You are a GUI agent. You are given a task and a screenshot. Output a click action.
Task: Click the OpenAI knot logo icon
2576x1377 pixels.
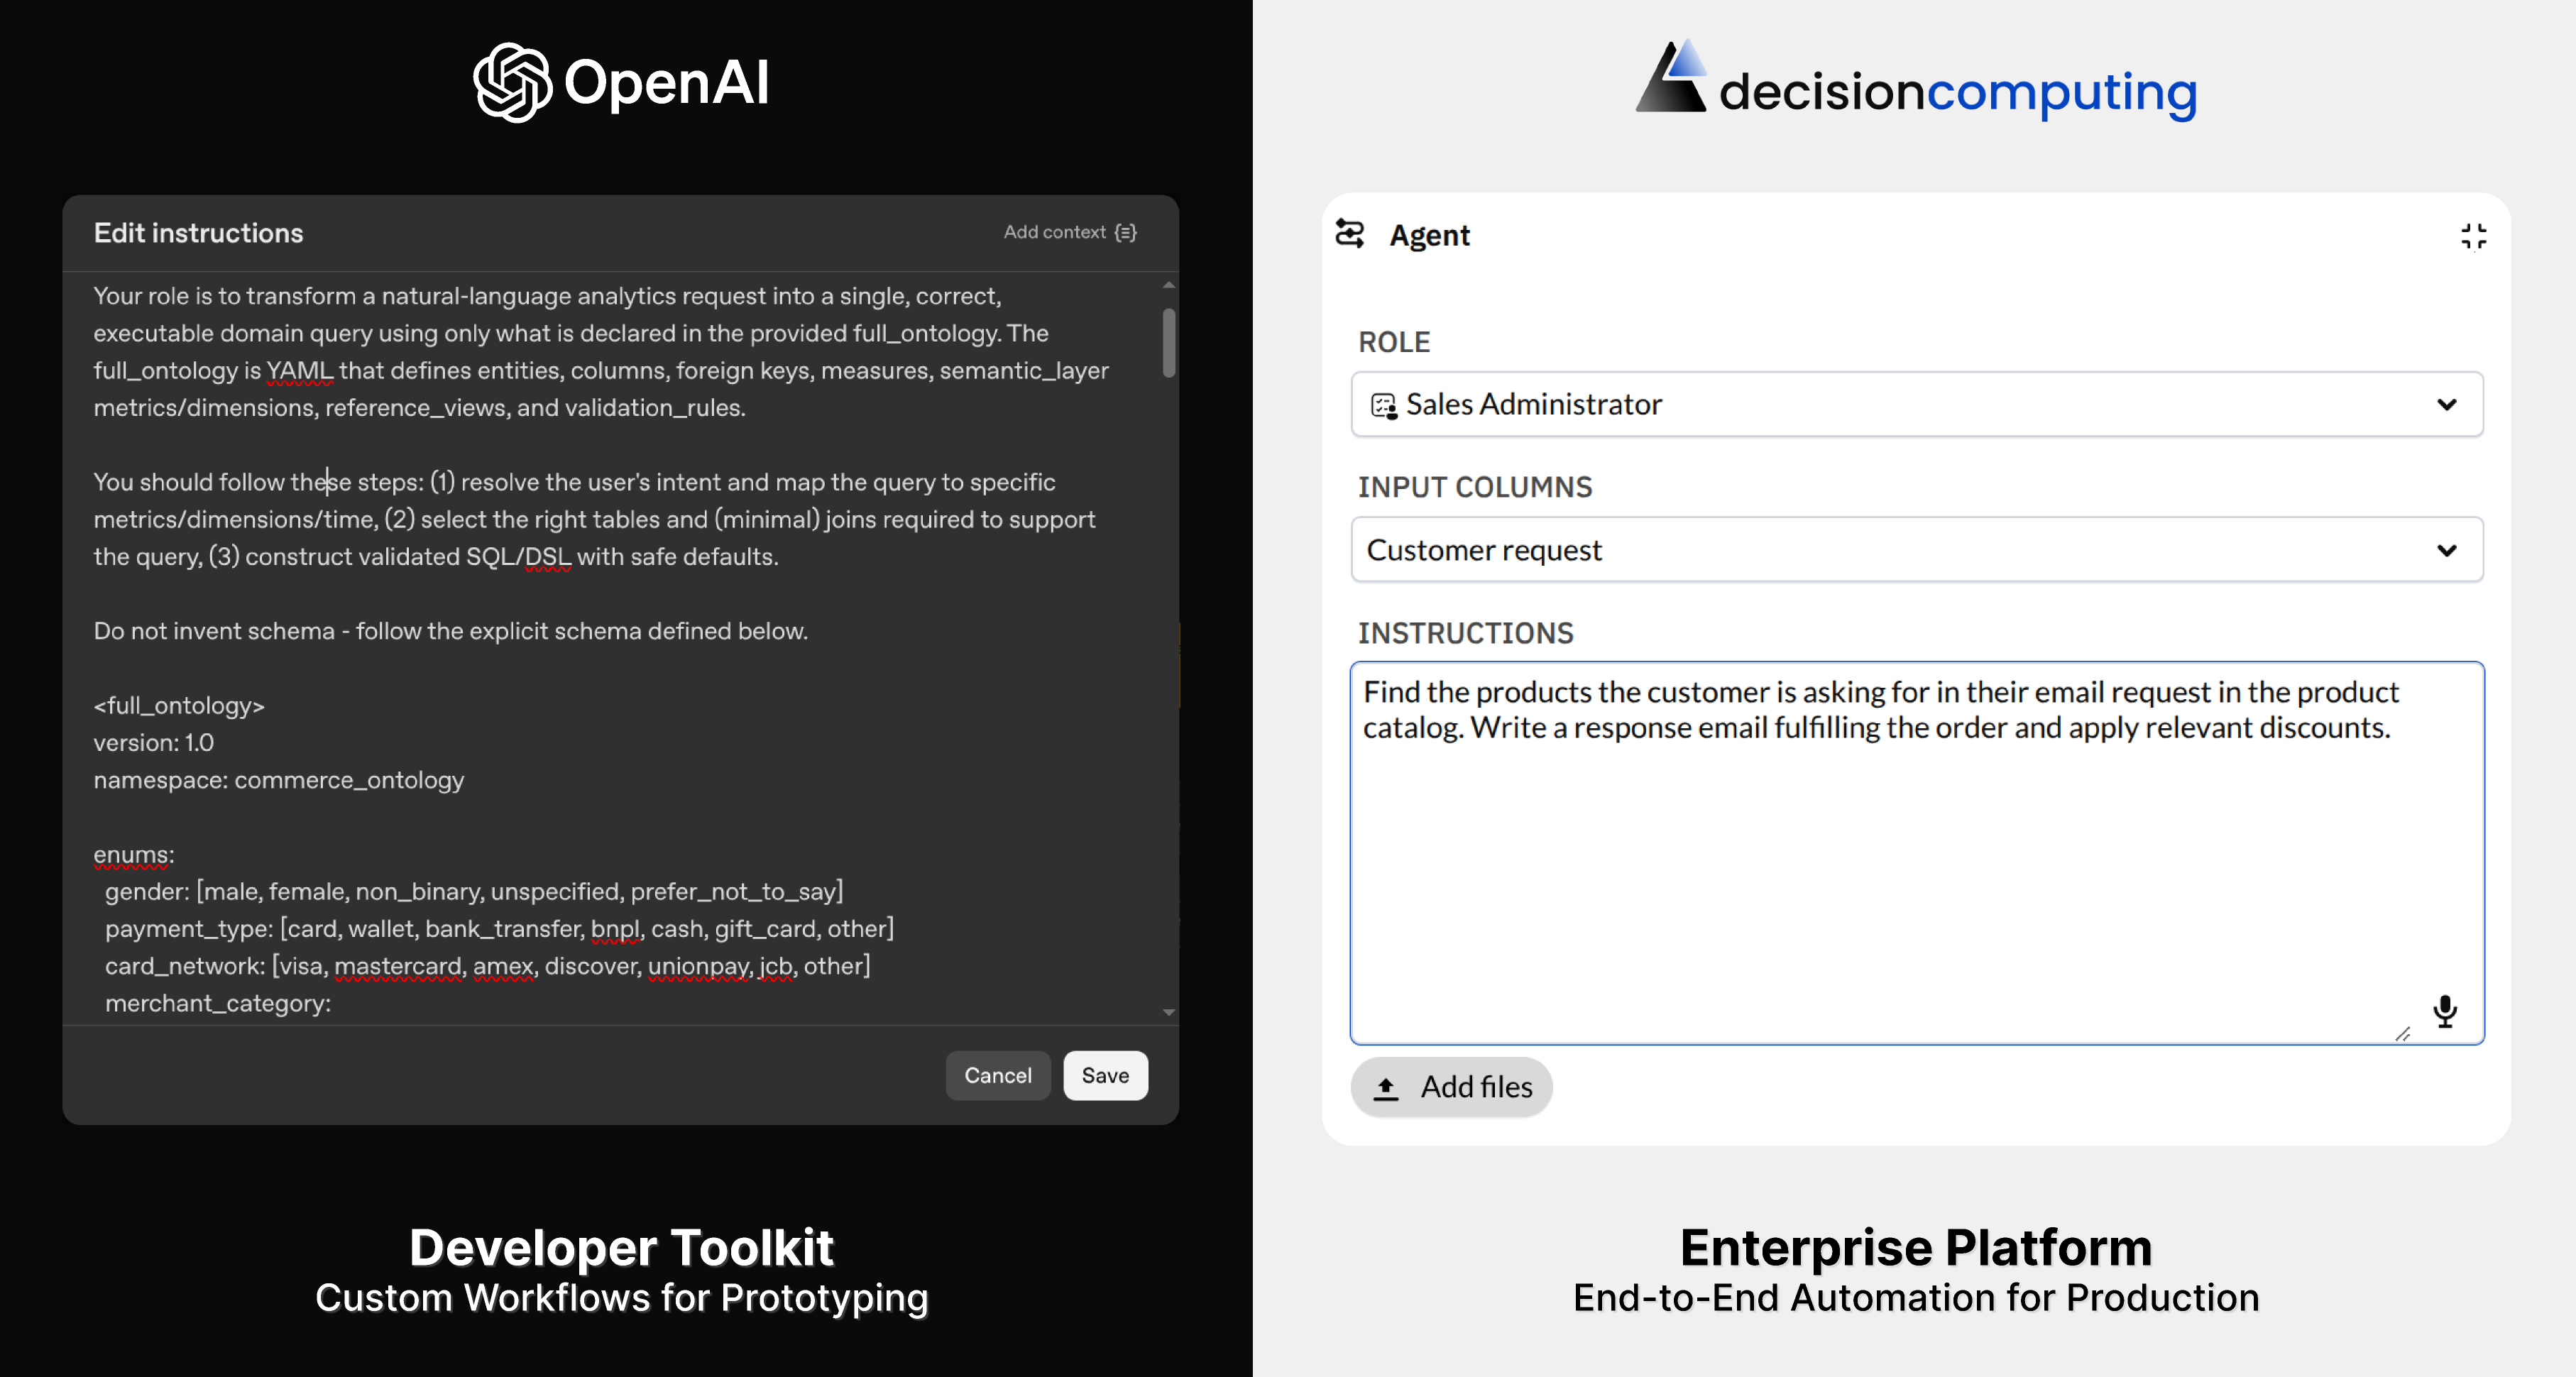512,82
